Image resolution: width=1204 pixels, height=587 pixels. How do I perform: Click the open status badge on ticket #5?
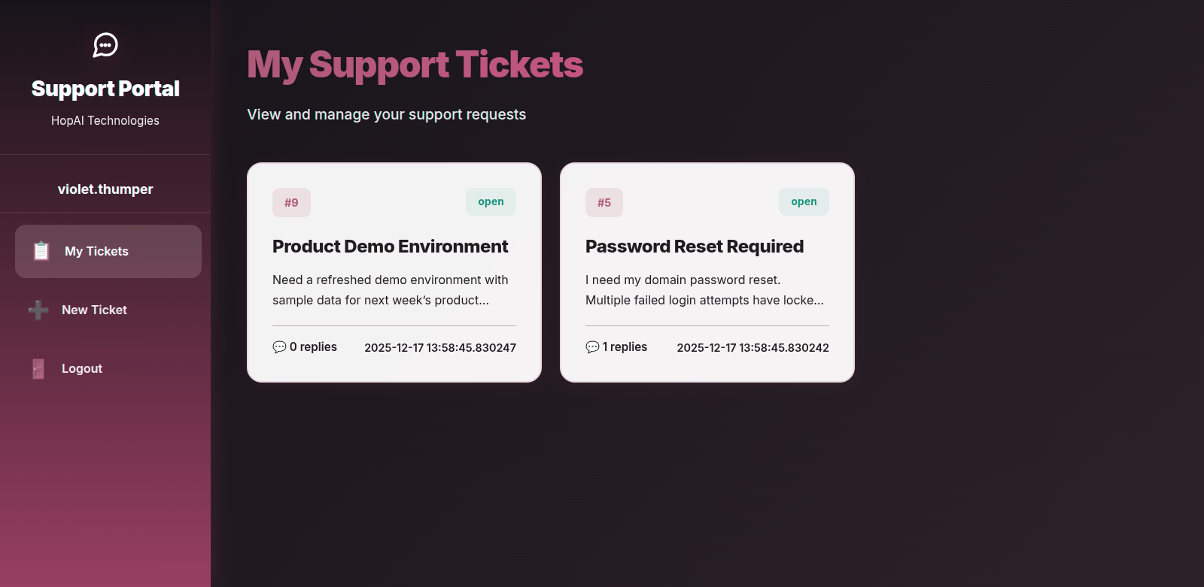[804, 201]
